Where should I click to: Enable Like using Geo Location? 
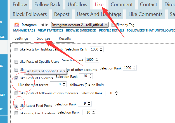(16, 113)
